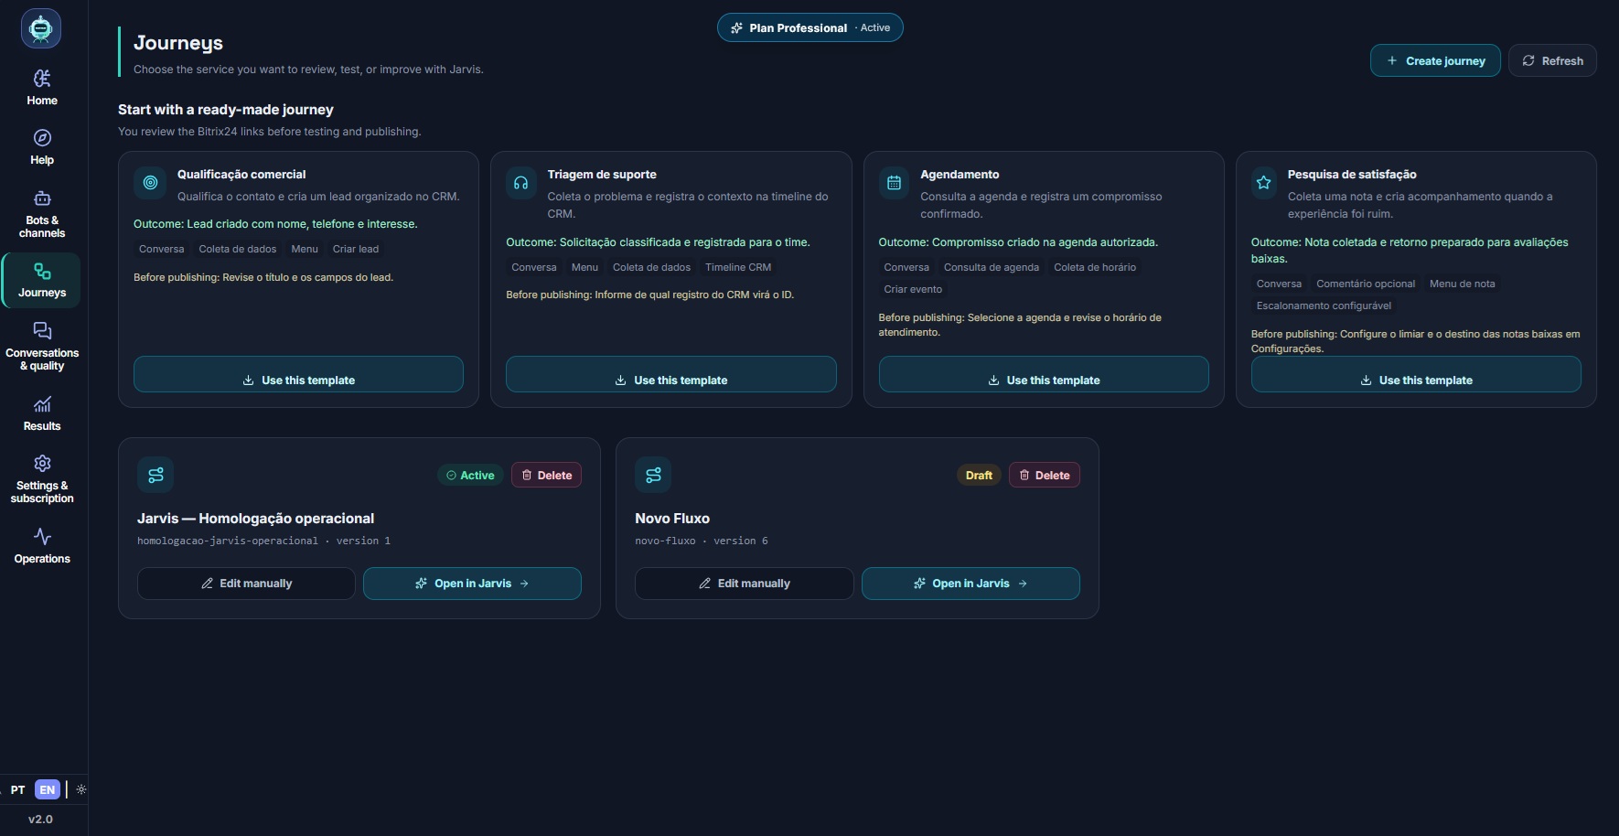Edit Novo Fluxo manually
The width and height of the screenshot is (1619, 836).
click(744, 584)
